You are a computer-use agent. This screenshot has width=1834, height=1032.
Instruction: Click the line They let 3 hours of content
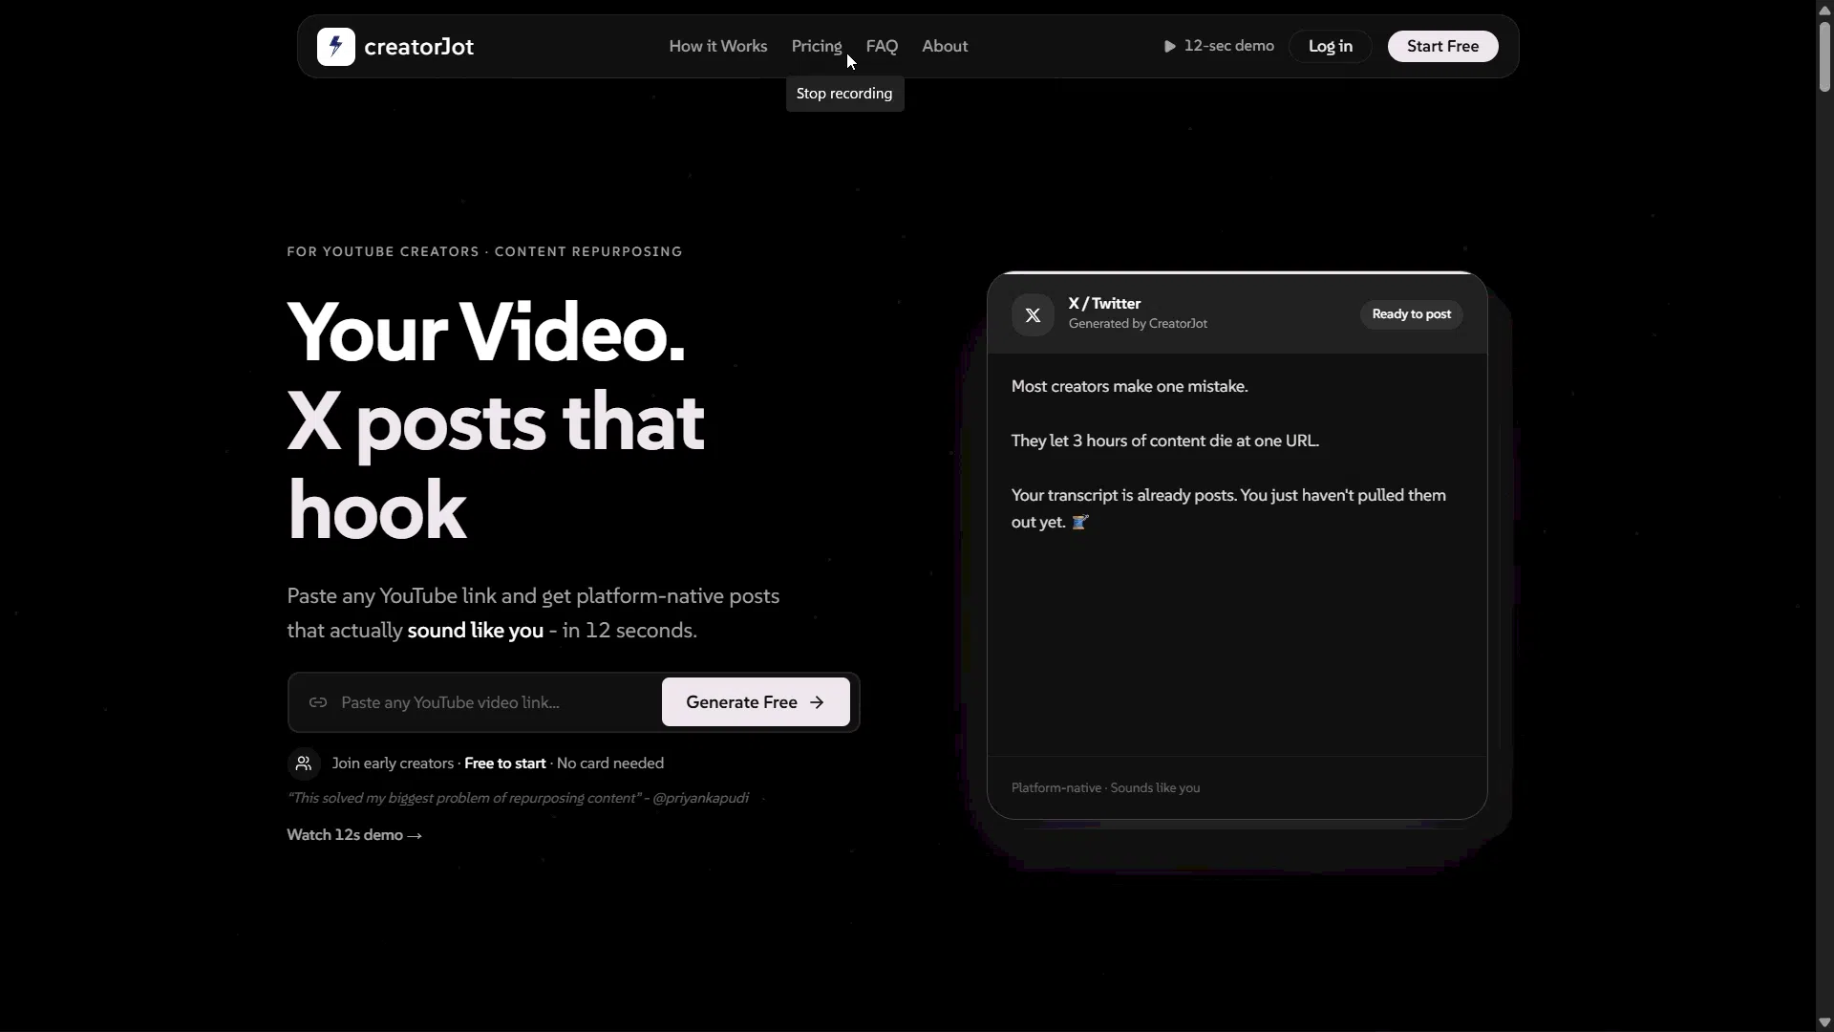pyautogui.click(x=1164, y=441)
